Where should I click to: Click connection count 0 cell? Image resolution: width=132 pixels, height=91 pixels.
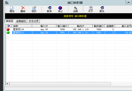[x=113, y=29]
